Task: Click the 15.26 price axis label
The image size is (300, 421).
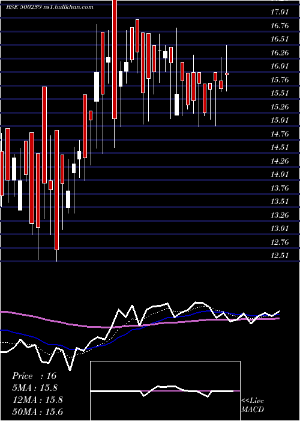Action: (280, 107)
